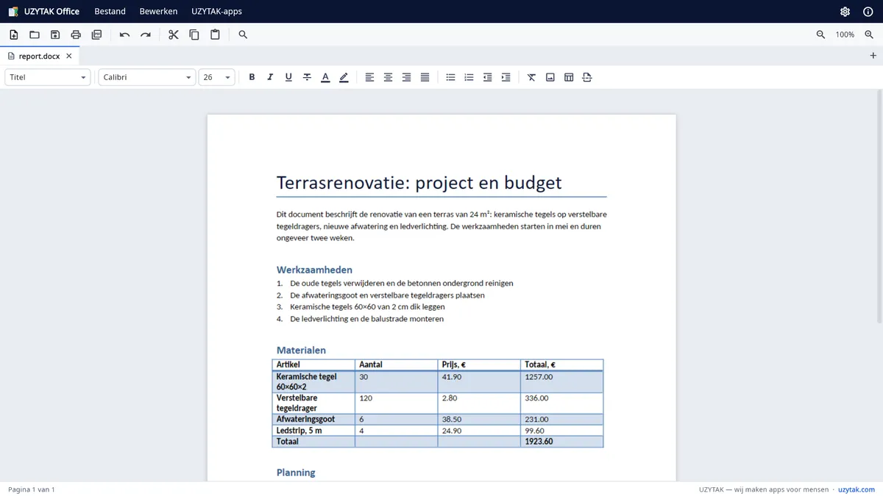Zoom out with the magnifier minus icon
Image resolution: width=883 pixels, height=496 pixels.
pyautogui.click(x=821, y=35)
